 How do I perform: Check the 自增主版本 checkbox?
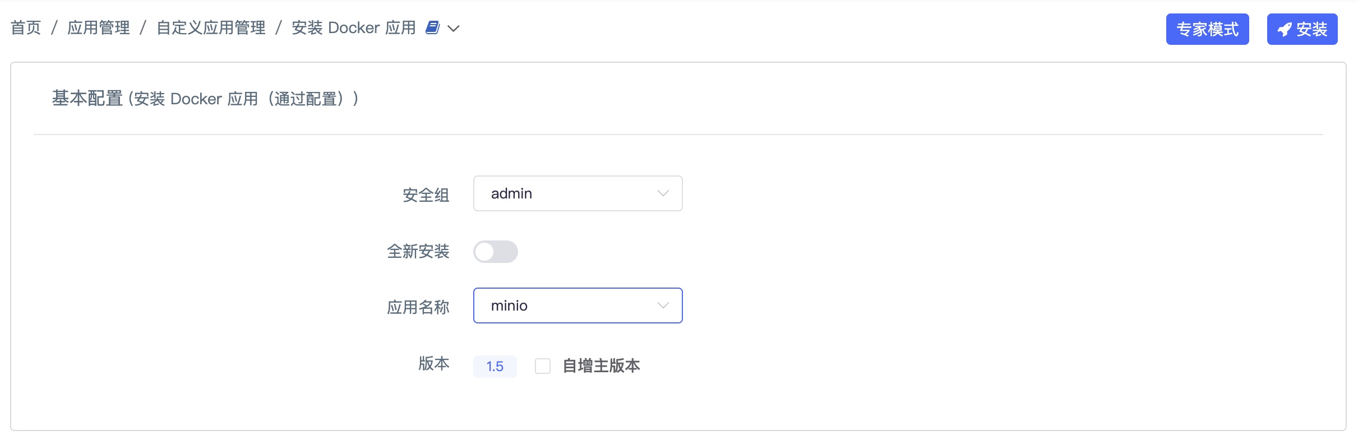click(542, 366)
